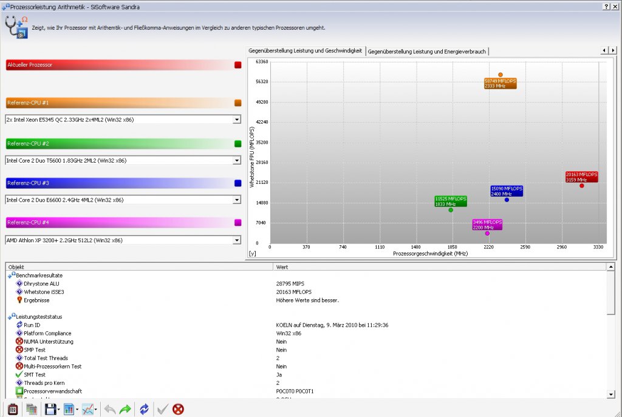The height and width of the screenshot is (417, 622).
Task: Go back with the grey arrow icon
Action: coord(110,409)
